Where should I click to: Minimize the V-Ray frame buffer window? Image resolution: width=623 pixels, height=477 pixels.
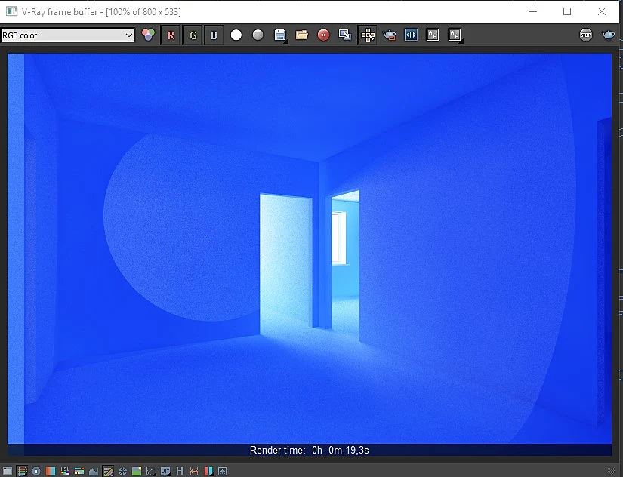click(533, 11)
